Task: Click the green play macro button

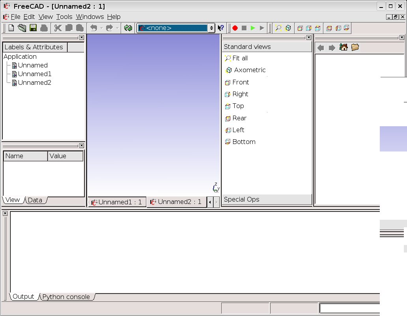Action: [253, 28]
